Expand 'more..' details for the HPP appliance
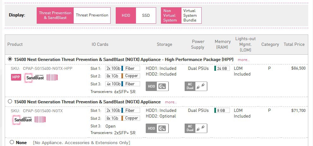The height and width of the screenshot is (146, 313). (243, 59)
